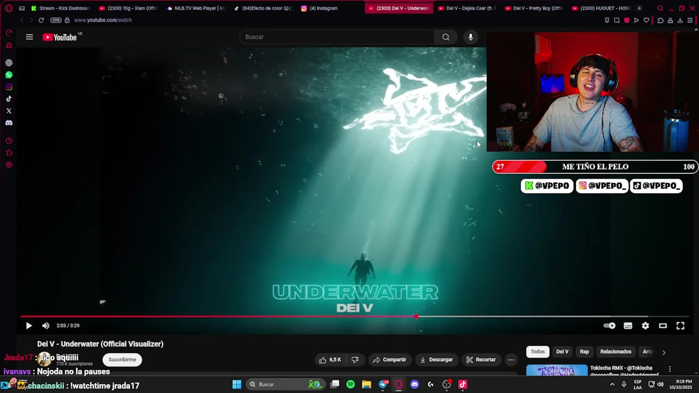The width and height of the screenshot is (699, 393).
Task: Open File Explorer from the taskbar
Action: click(x=366, y=384)
